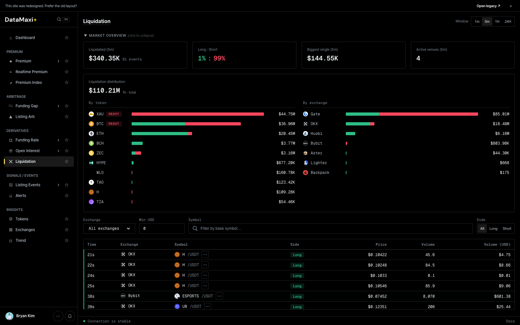Click the ETH token icon
Screen dimensions: 520x325
coord(91,134)
